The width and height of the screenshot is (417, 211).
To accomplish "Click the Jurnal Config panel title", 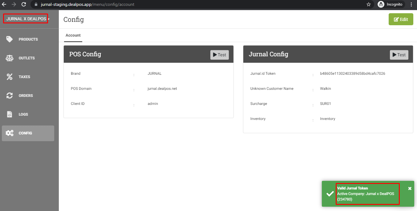I will pyautogui.click(x=269, y=54).
